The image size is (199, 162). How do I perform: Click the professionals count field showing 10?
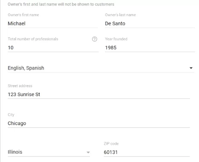[53, 48]
